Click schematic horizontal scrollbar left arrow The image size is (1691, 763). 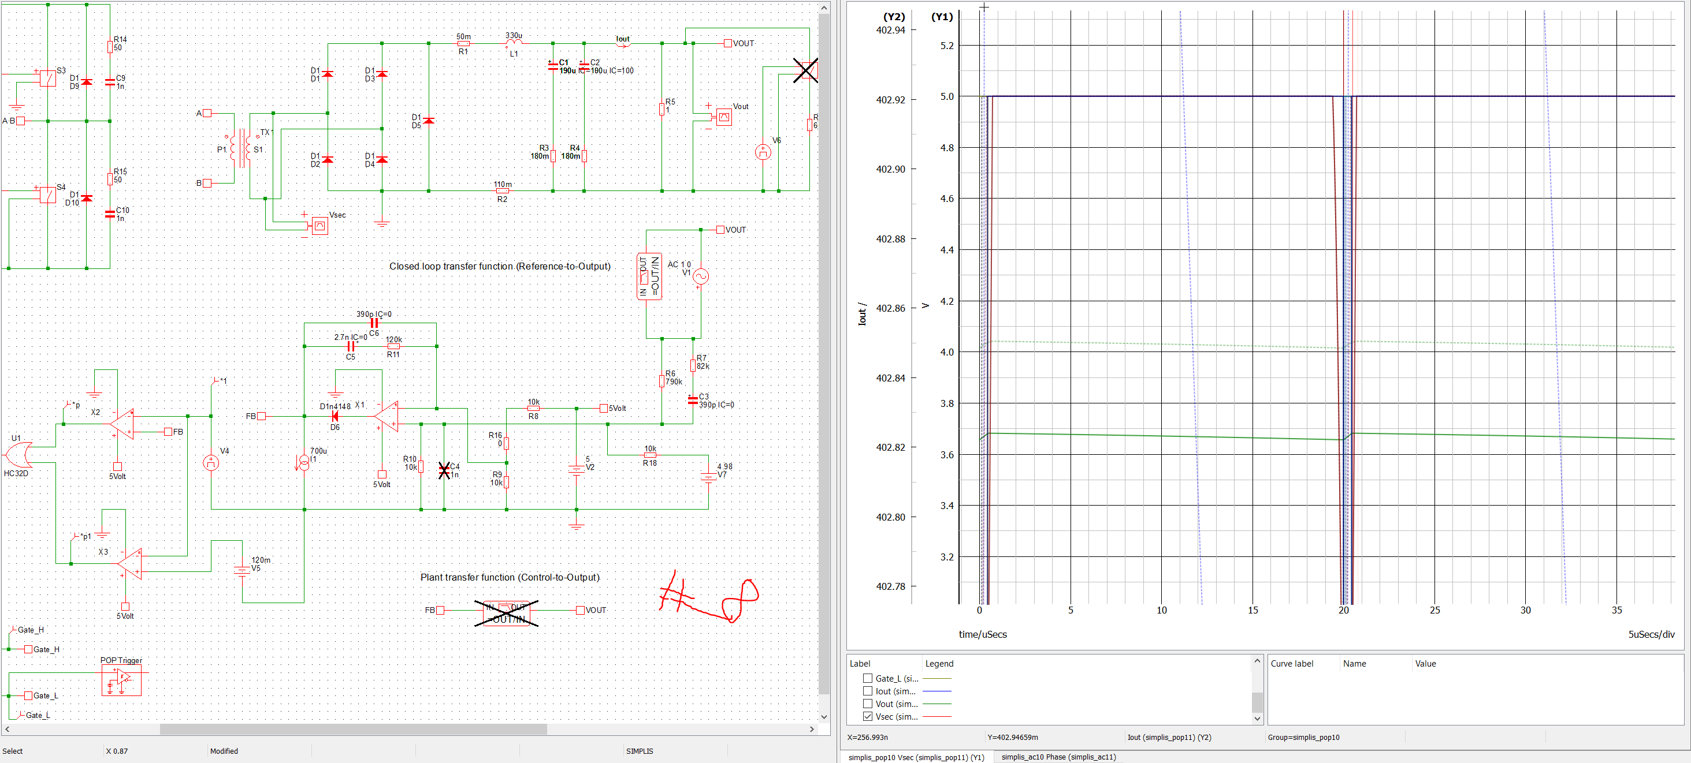click(7, 729)
